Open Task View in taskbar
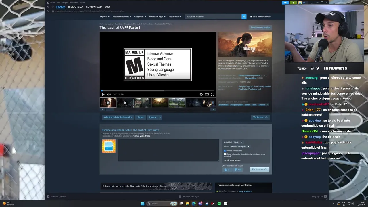Viewport: 368px width, 207px height. tap(181, 204)
